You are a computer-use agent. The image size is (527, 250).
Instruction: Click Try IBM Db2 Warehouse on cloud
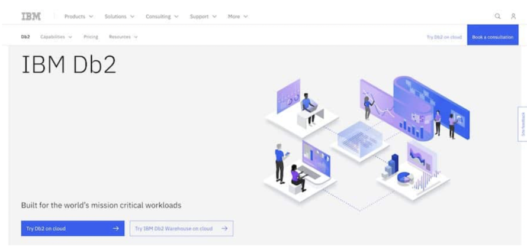(182, 229)
